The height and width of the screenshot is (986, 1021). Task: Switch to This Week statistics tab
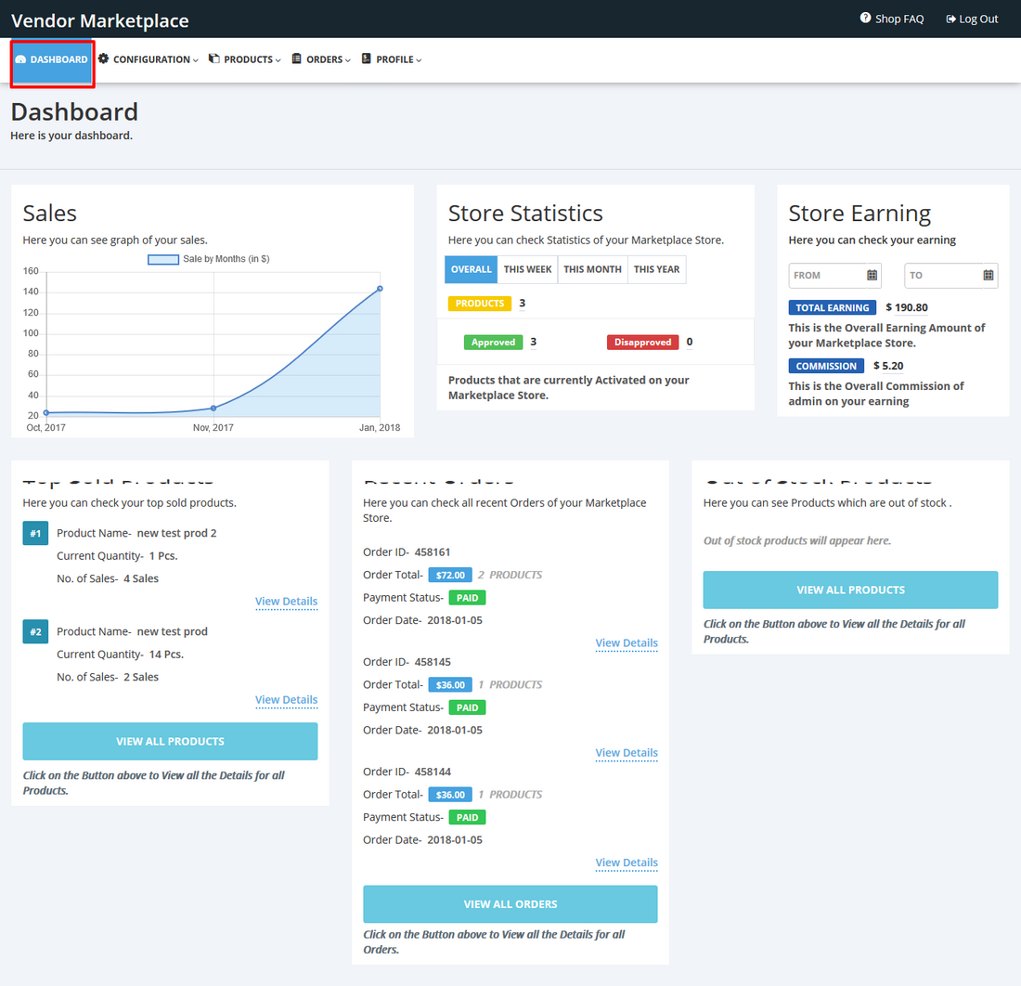pyautogui.click(x=527, y=269)
